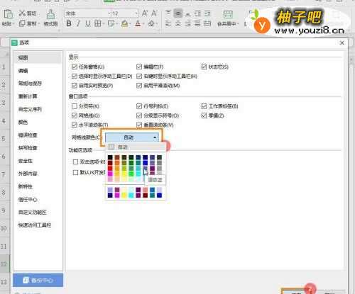Toggle Bold formatting in the toolbar
Image resolution: width=355 pixels, height=294 pixels.
pos(69,23)
